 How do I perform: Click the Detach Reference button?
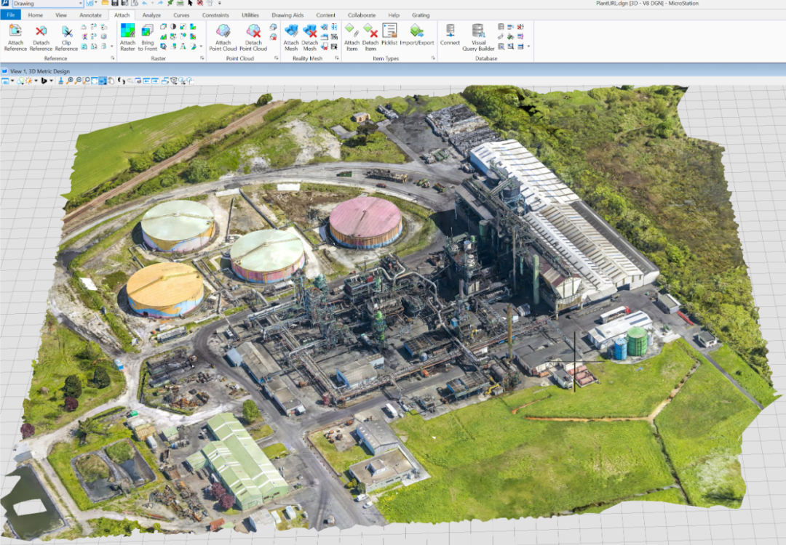tap(41, 32)
